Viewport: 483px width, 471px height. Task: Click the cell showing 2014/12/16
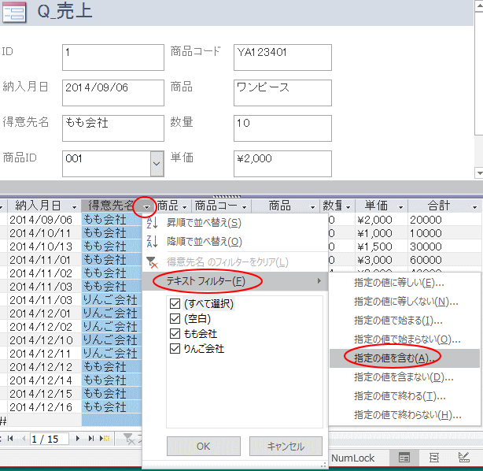[x=44, y=407]
